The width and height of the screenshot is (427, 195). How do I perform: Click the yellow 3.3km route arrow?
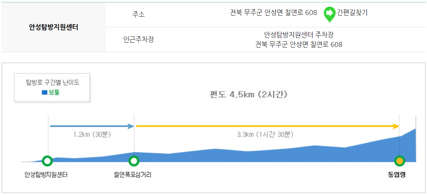266,126
